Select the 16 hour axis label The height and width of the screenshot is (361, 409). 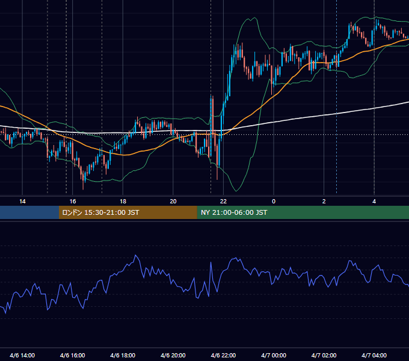click(73, 202)
